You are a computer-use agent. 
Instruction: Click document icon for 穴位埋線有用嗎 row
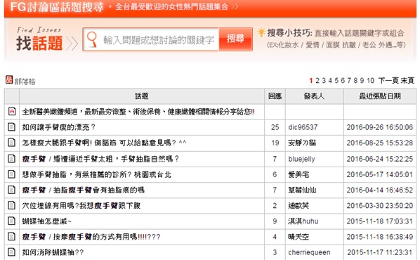(x=11, y=205)
